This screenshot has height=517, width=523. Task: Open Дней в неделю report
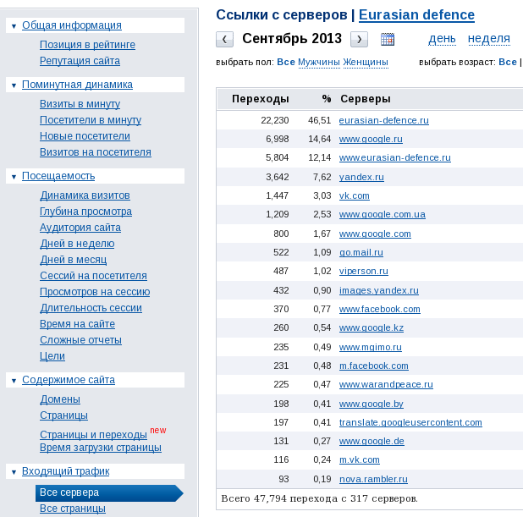[x=77, y=244]
